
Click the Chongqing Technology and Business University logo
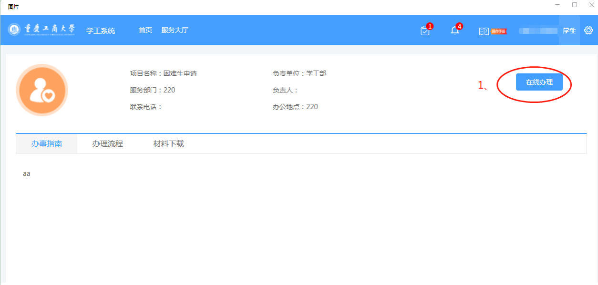41,30
